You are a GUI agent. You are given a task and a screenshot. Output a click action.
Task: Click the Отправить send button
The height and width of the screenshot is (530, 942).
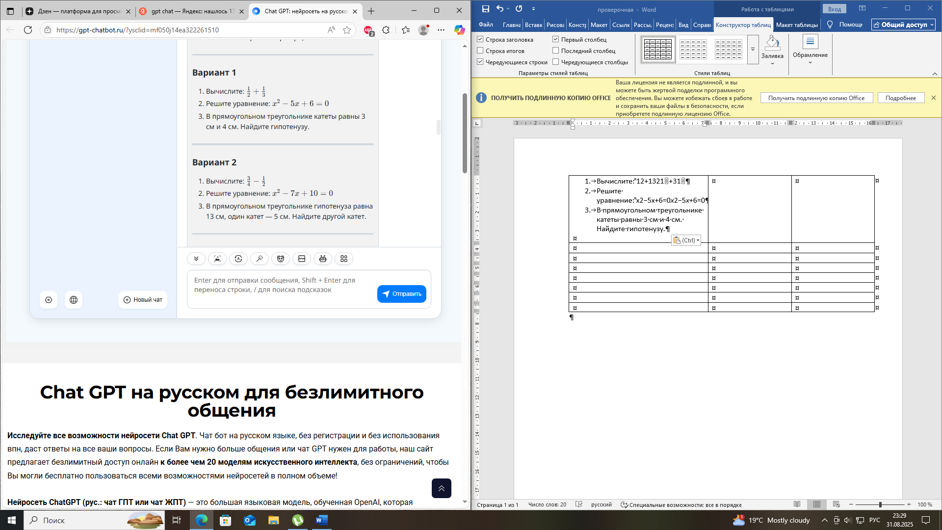click(402, 294)
